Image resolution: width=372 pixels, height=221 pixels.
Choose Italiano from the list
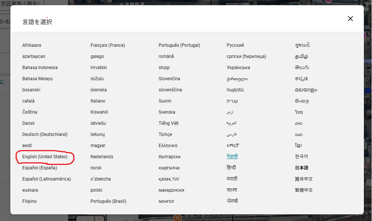[98, 101]
